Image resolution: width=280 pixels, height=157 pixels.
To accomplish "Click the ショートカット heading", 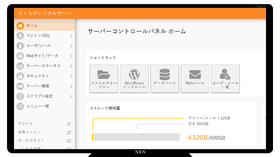I will click(x=103, y=58).
